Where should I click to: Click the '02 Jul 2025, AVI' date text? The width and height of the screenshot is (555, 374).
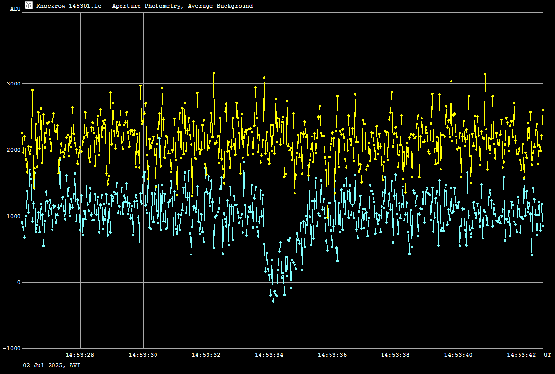pyautogui.click(x=52, y=365)
